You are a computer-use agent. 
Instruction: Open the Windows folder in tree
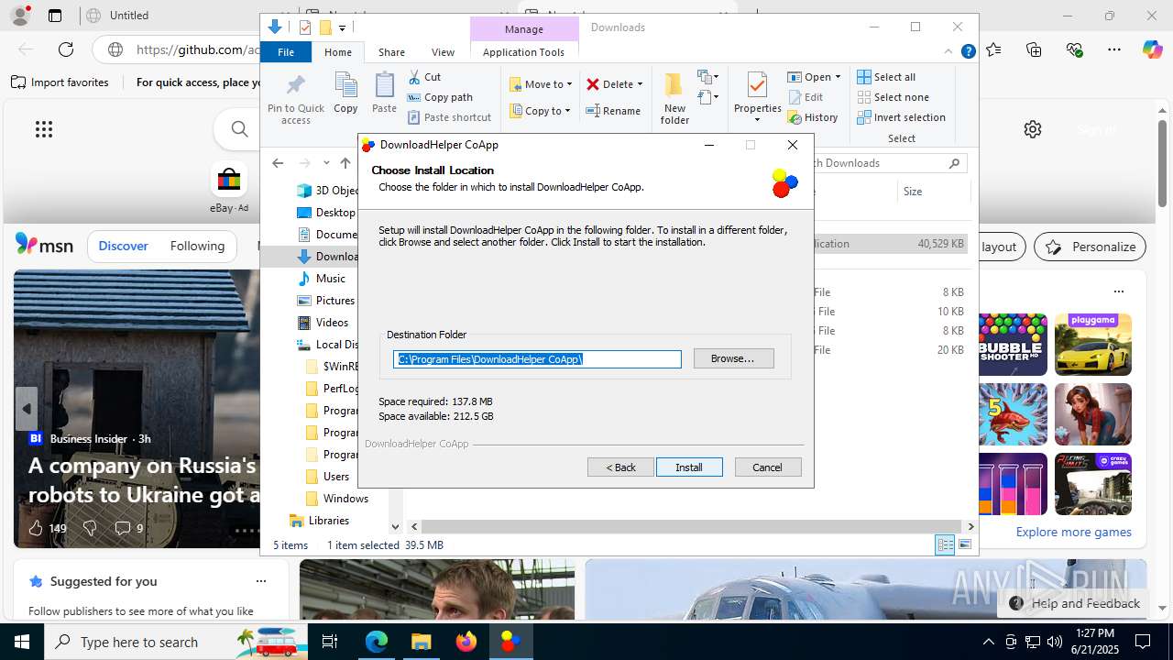tap(345, 499)
